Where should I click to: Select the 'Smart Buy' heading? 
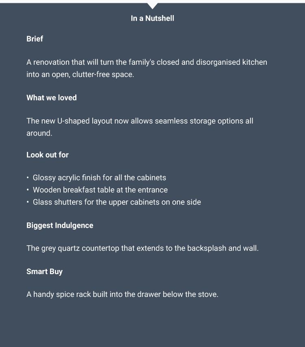pyautogui.click(x=44, y=272)
